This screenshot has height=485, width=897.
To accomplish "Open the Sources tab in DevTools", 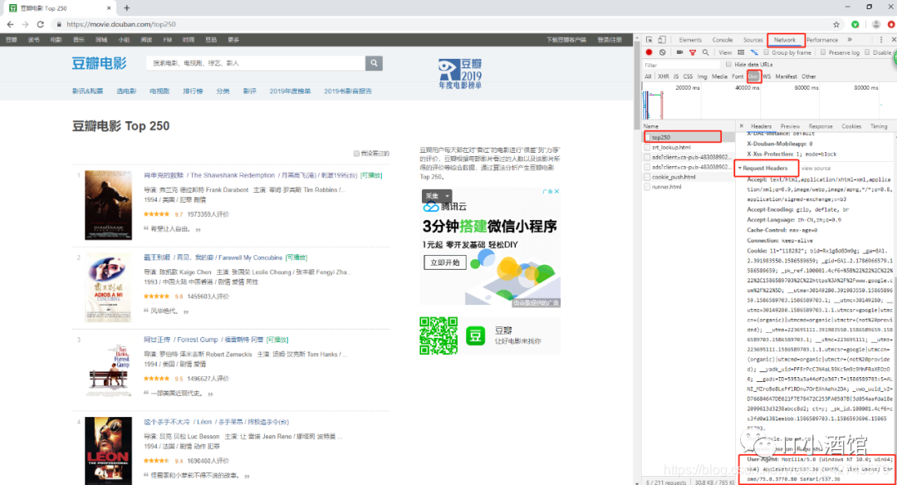I will point(752,40).
